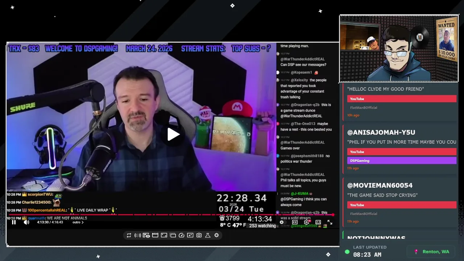Viewport: 464px width, 261px height.
Task: Click the WANTED poster in the corner
Action: click(x=446, y=40)
